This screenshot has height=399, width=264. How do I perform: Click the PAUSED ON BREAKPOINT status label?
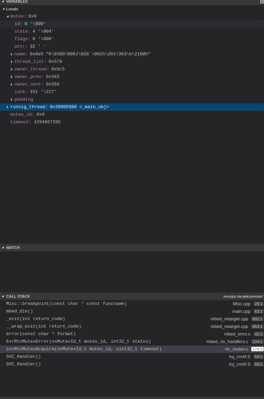[243, 297]
